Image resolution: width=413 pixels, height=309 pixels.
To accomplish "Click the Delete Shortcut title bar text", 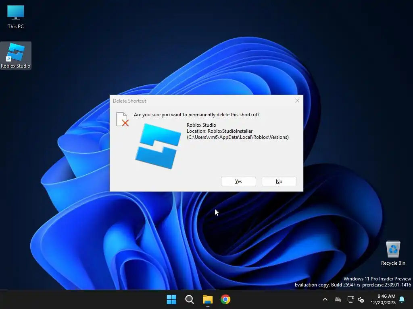I will [129, 101].
